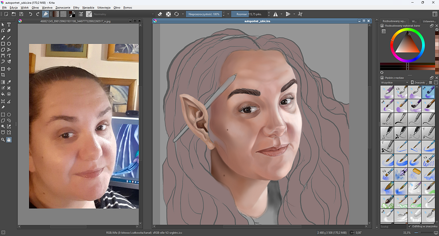Switch to 'Ustawien...' docker tab
The width and height of the screenshot is (439, 236).
429,21
